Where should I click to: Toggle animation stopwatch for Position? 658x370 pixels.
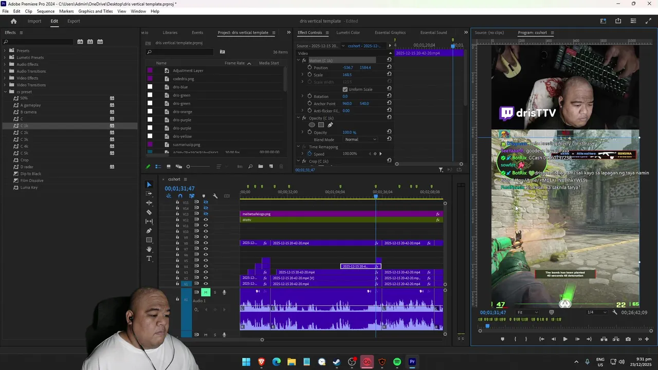(309, 67)
